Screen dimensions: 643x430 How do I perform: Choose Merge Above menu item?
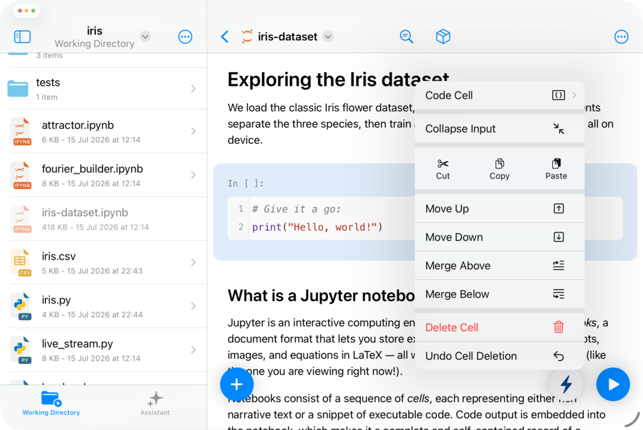(x=500, y=266)
